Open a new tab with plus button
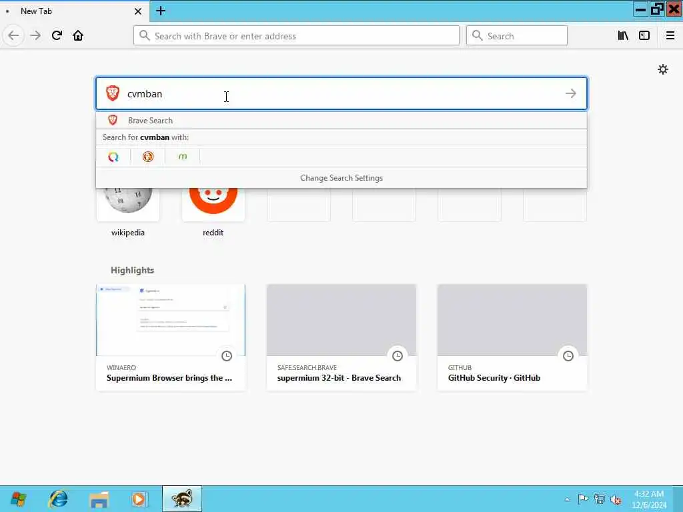 click(161, 11)
